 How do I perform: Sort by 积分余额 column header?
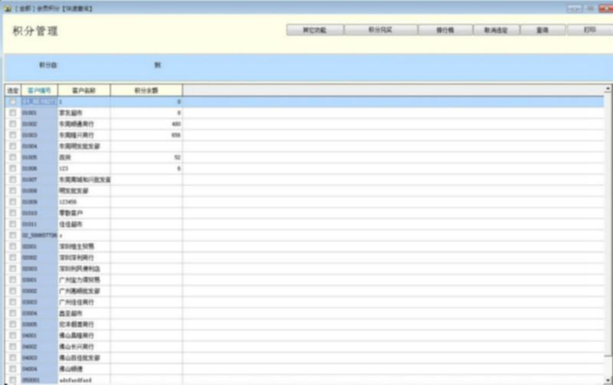tap(146, 90)
